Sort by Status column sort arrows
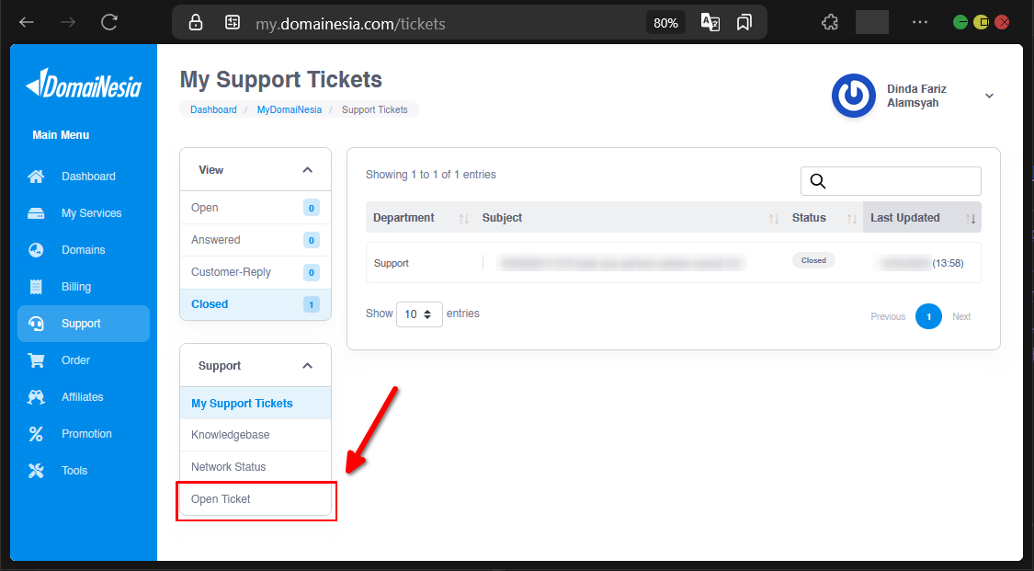This screenshot has height=571, width=1034. coord(851,218)
